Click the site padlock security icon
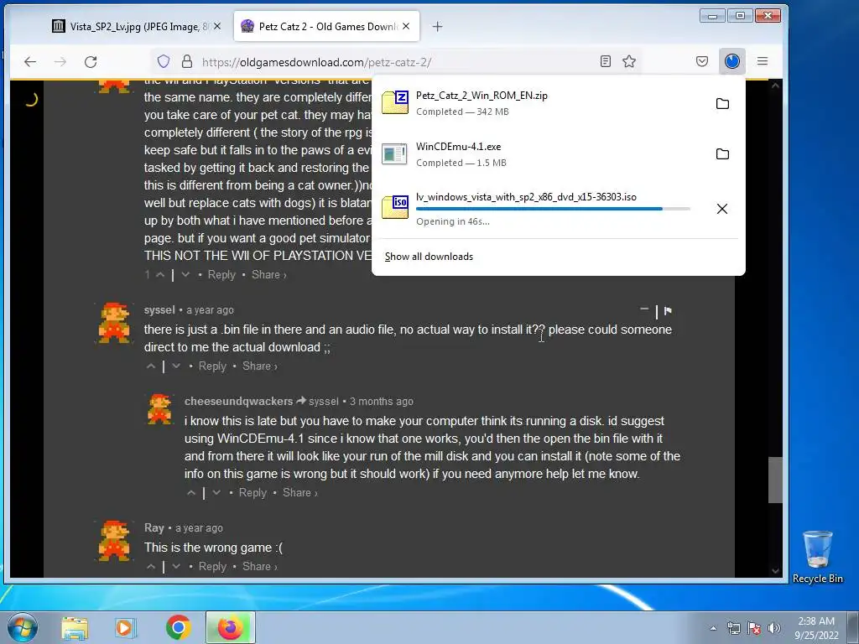 [x=187, y=61]
